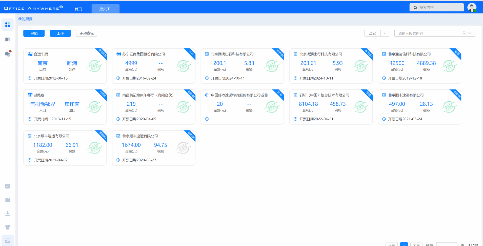Open chat messages icon with red badge
The image size is (483, 246).
pos(8,54)
